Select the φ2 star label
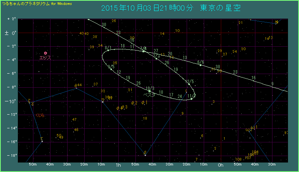 [x=134, y=103]
